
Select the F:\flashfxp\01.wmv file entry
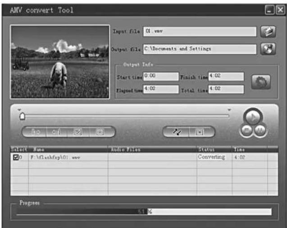(55, 157)
